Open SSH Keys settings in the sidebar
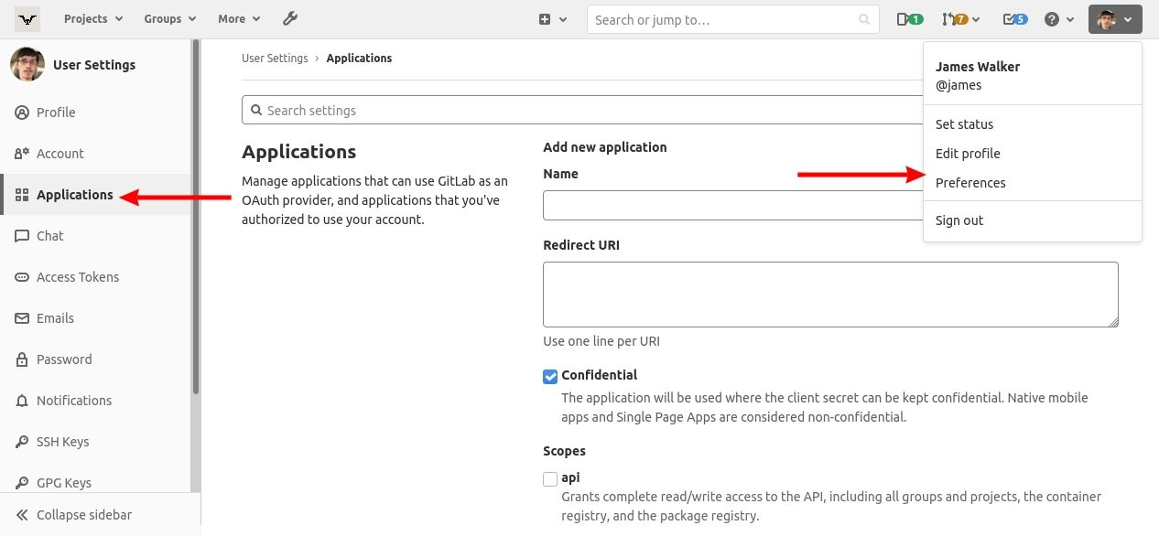1159x536 pixels. click(x=62, y=442)
